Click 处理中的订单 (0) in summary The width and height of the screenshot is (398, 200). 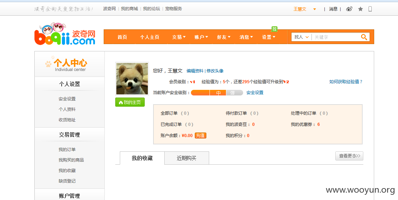tap(309, 113)
